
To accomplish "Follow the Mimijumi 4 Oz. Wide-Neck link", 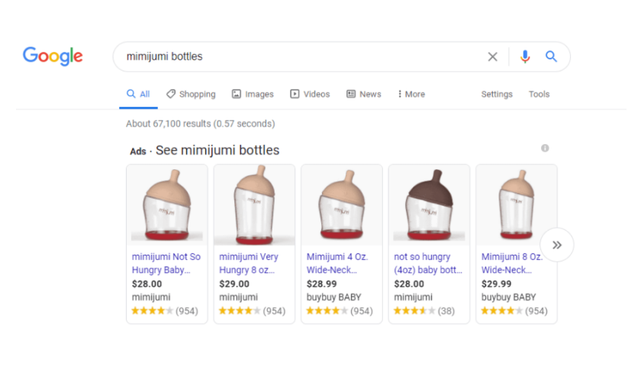I will 337,264.
